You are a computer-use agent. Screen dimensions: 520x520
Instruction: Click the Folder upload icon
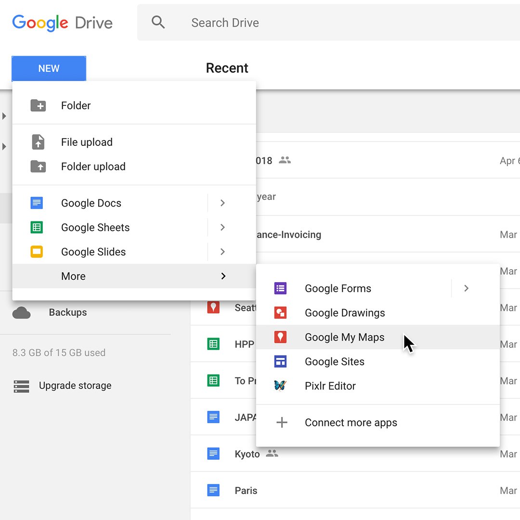(x=38, y=166)
